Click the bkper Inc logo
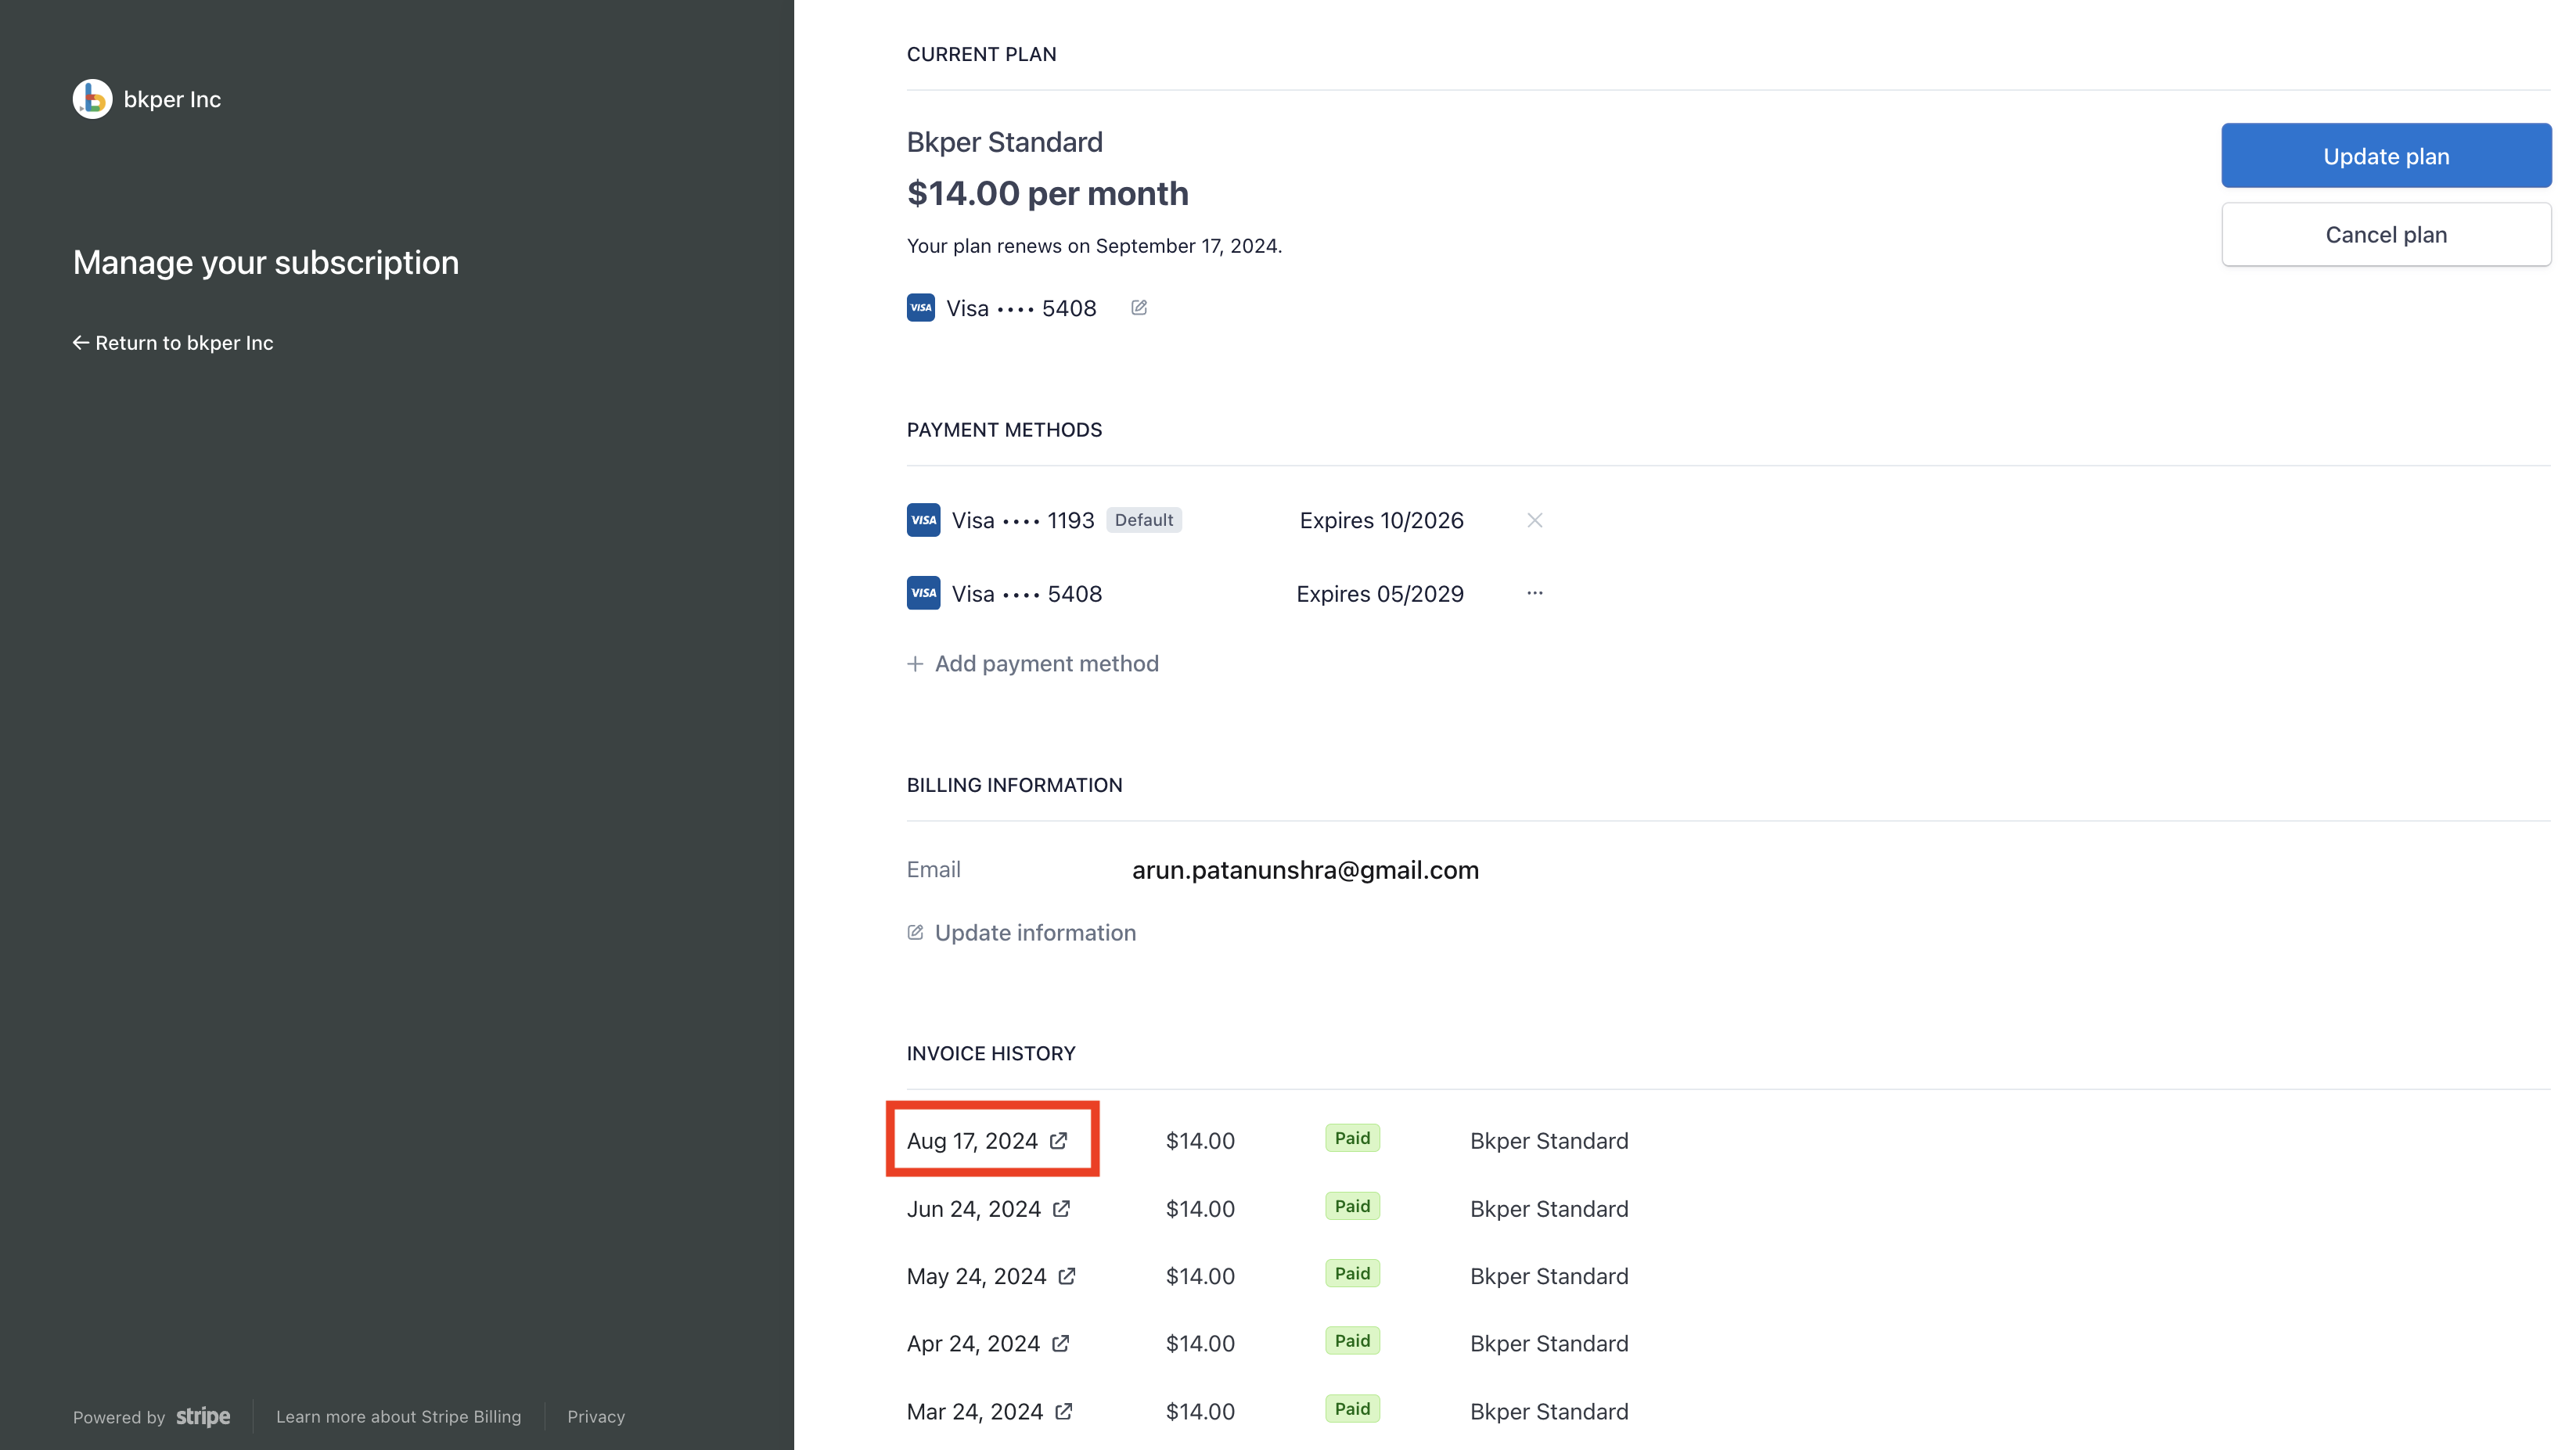 [x=92, y=98]
